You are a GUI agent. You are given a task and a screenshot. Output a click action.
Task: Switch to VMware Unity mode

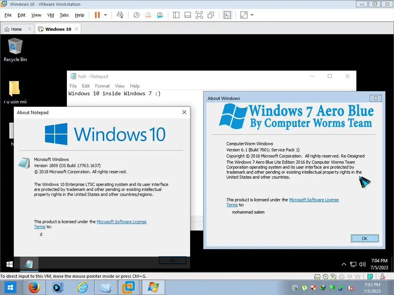(x=211, y=15)
